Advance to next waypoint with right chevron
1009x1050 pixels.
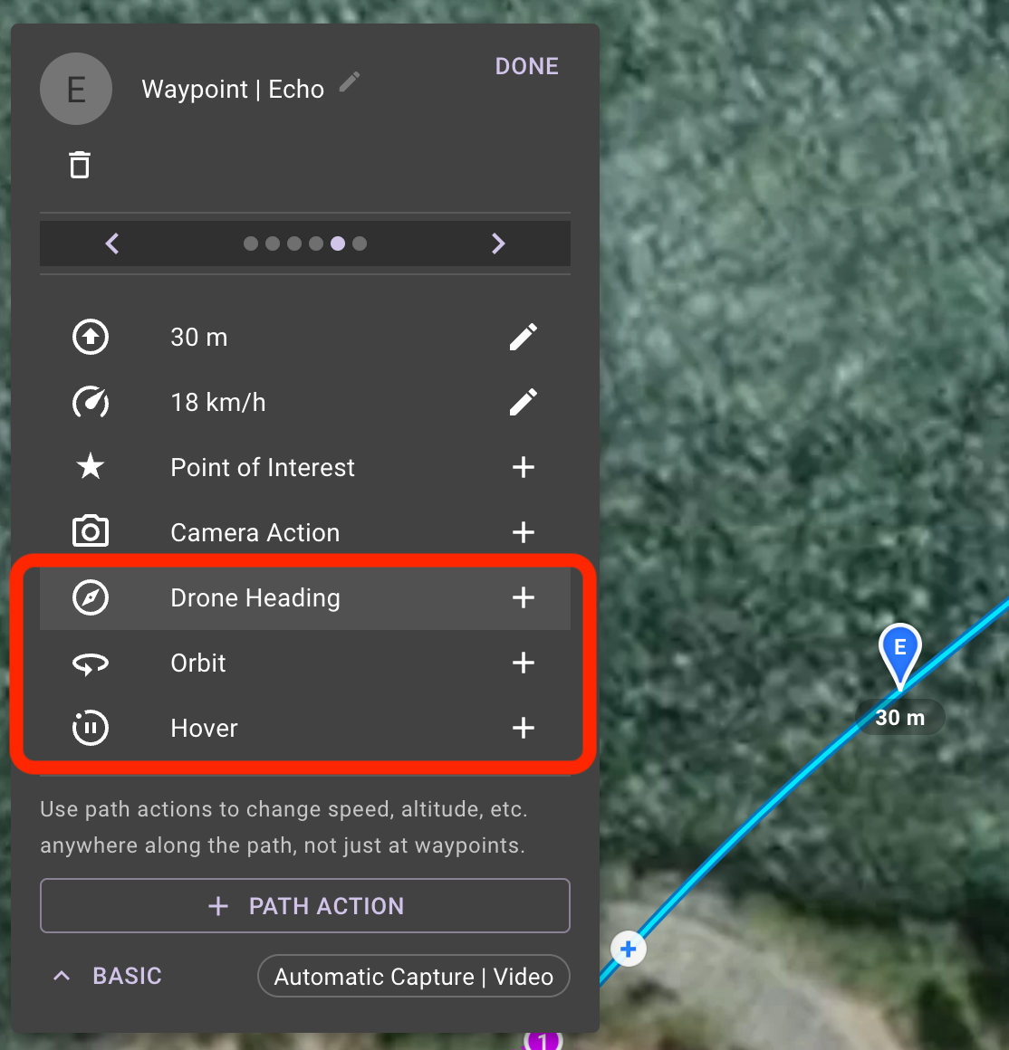[x=498, y=243]
